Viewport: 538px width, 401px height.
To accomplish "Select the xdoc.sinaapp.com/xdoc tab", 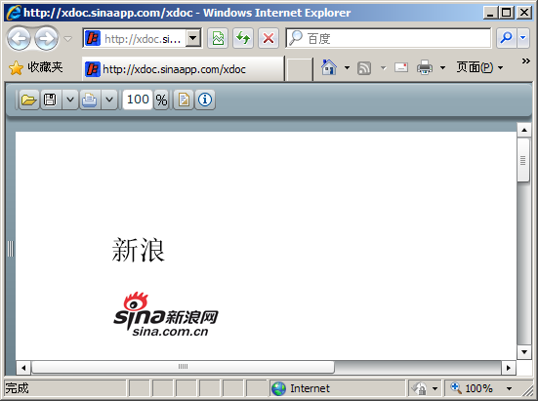I will pyautogui.click(x=183, y=69).
